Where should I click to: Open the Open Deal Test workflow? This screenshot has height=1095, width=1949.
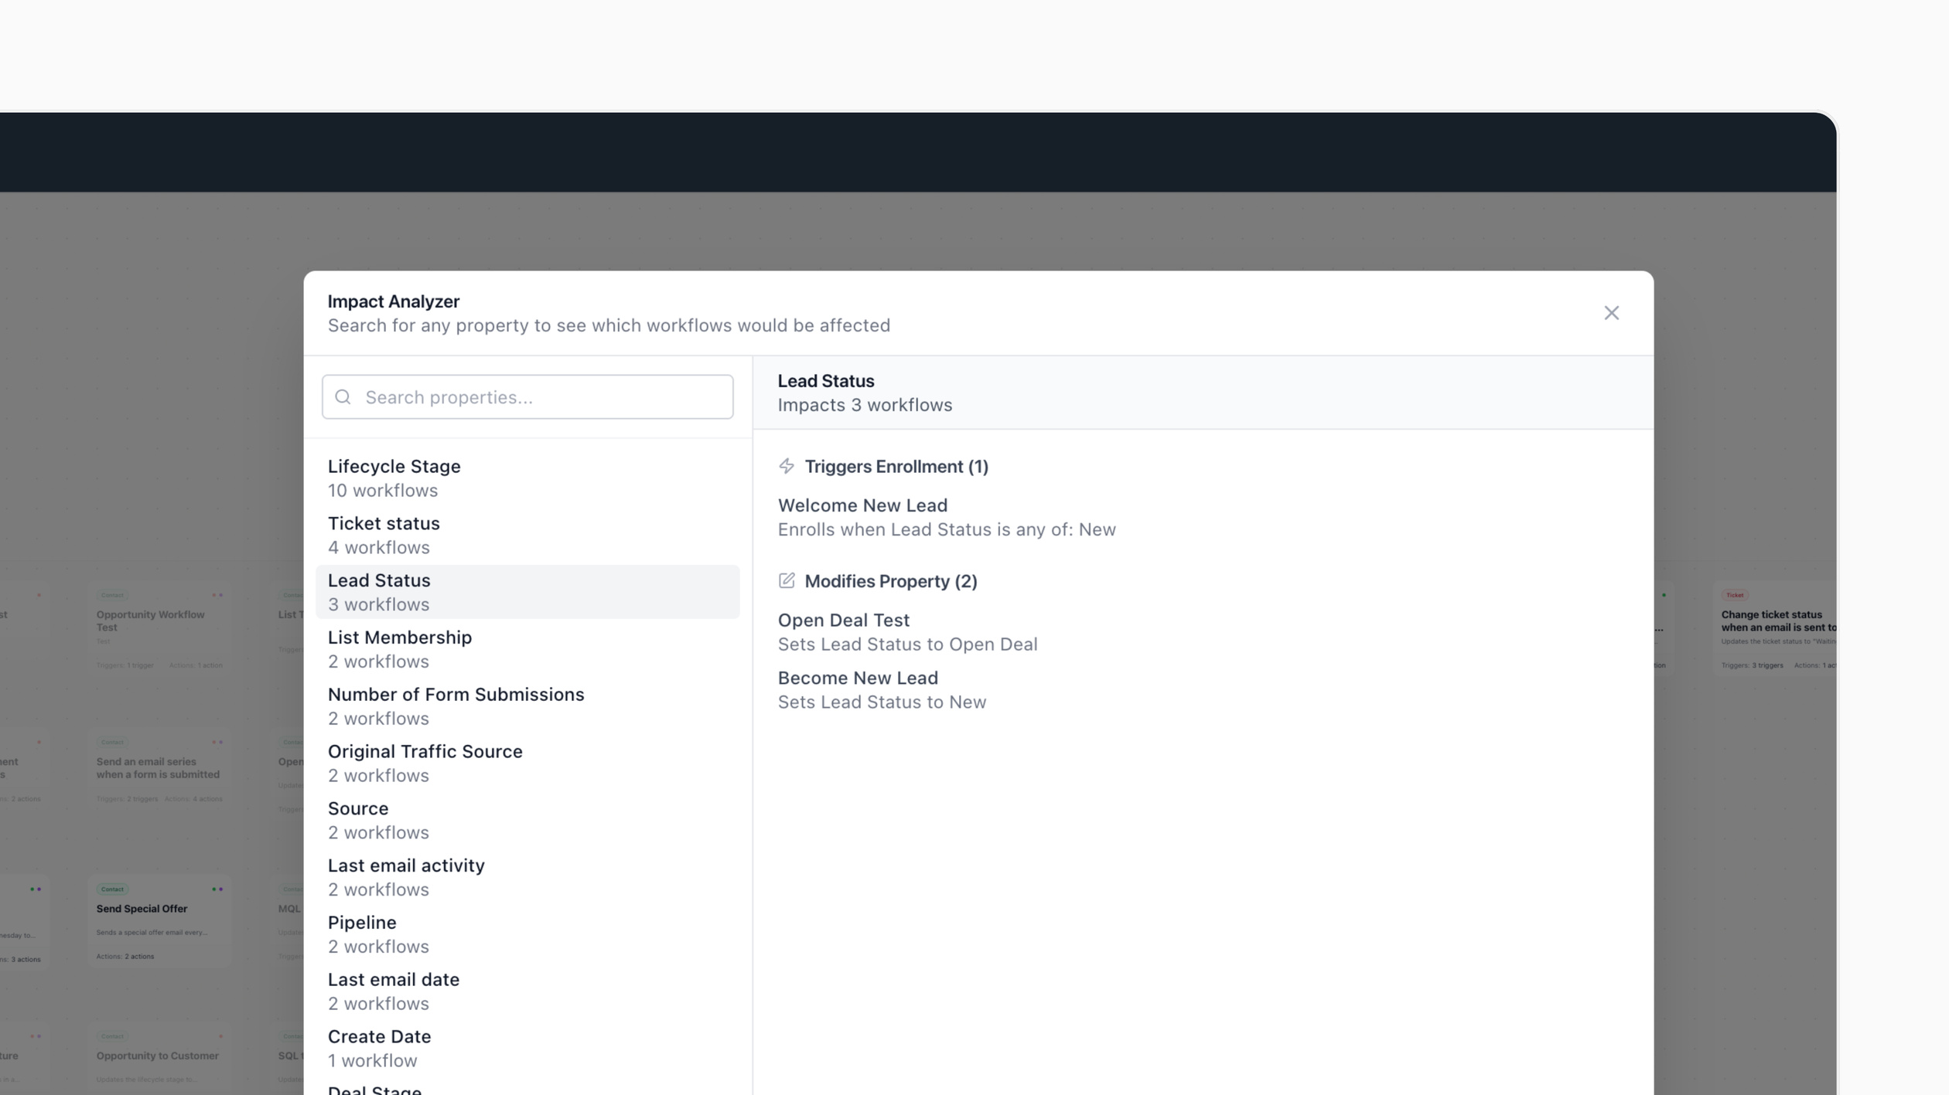click(x=843, y=621)
